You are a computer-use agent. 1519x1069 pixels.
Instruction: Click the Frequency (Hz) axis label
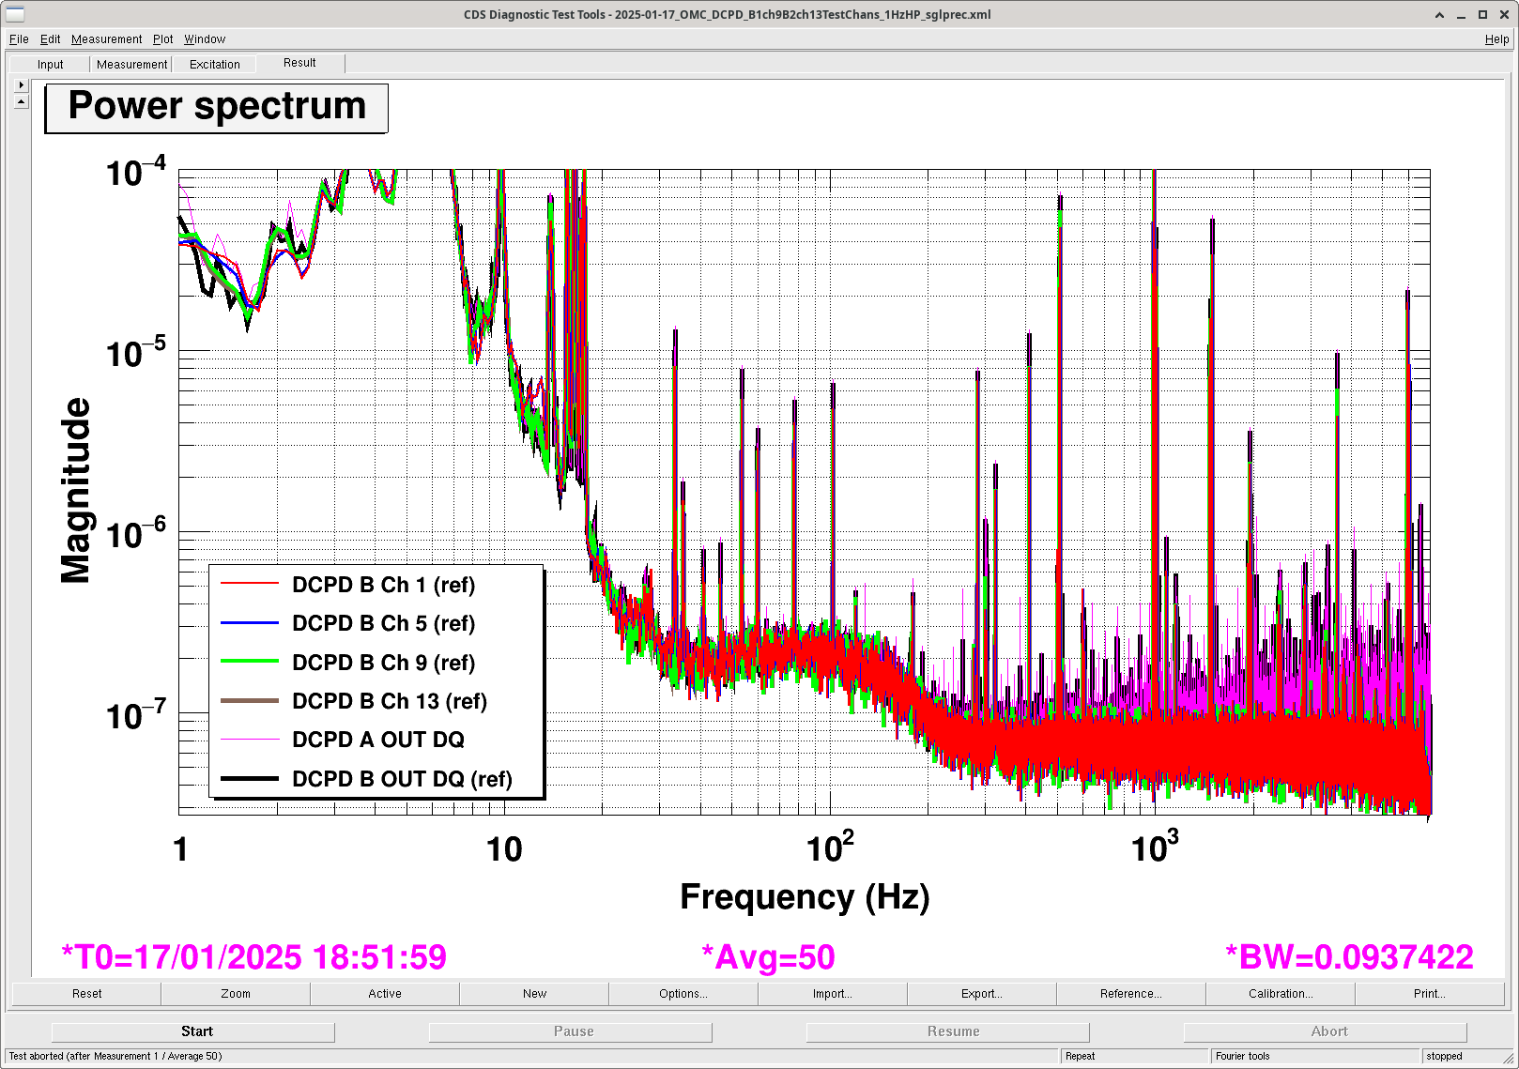coord(805,898)
